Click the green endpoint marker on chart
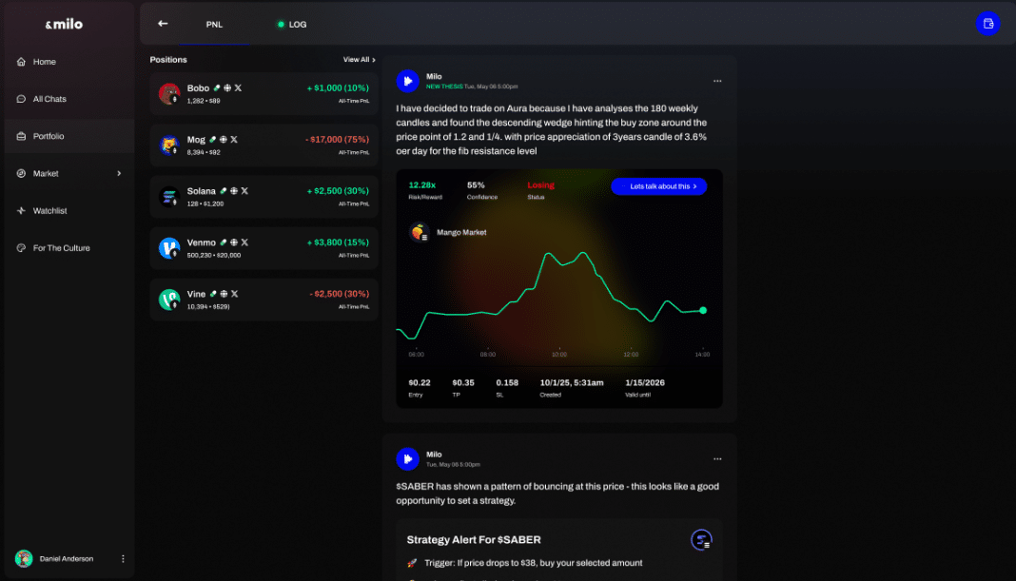Viewport: 1016px width, 581px height. pyautogui.click(x=703, y=310)
